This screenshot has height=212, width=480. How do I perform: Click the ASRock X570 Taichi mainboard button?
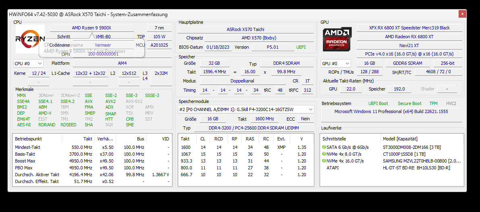(245, 30)
